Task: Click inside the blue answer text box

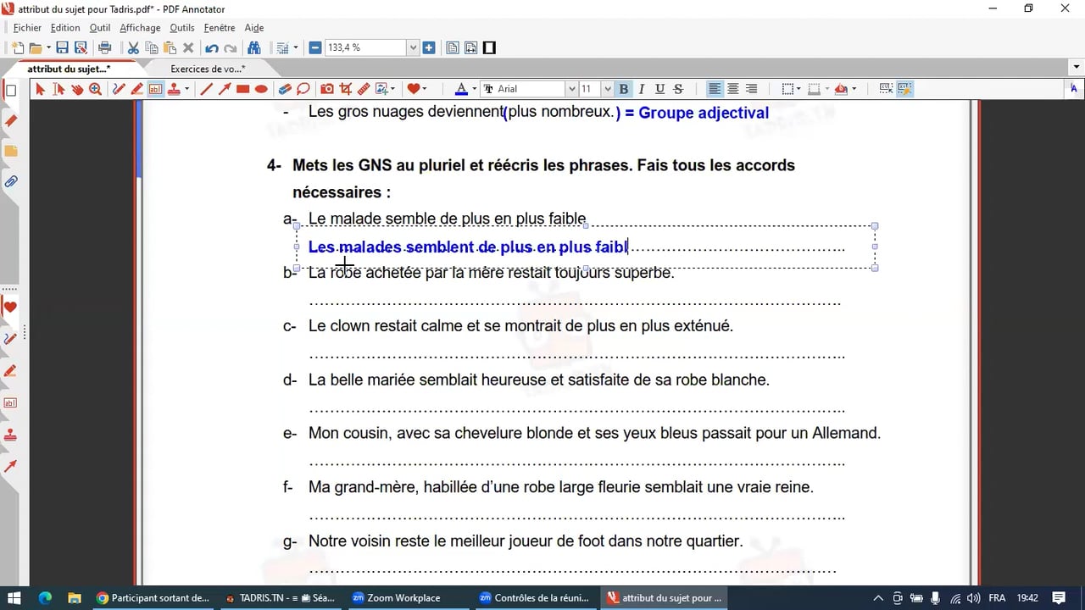Action: (585, 247)
